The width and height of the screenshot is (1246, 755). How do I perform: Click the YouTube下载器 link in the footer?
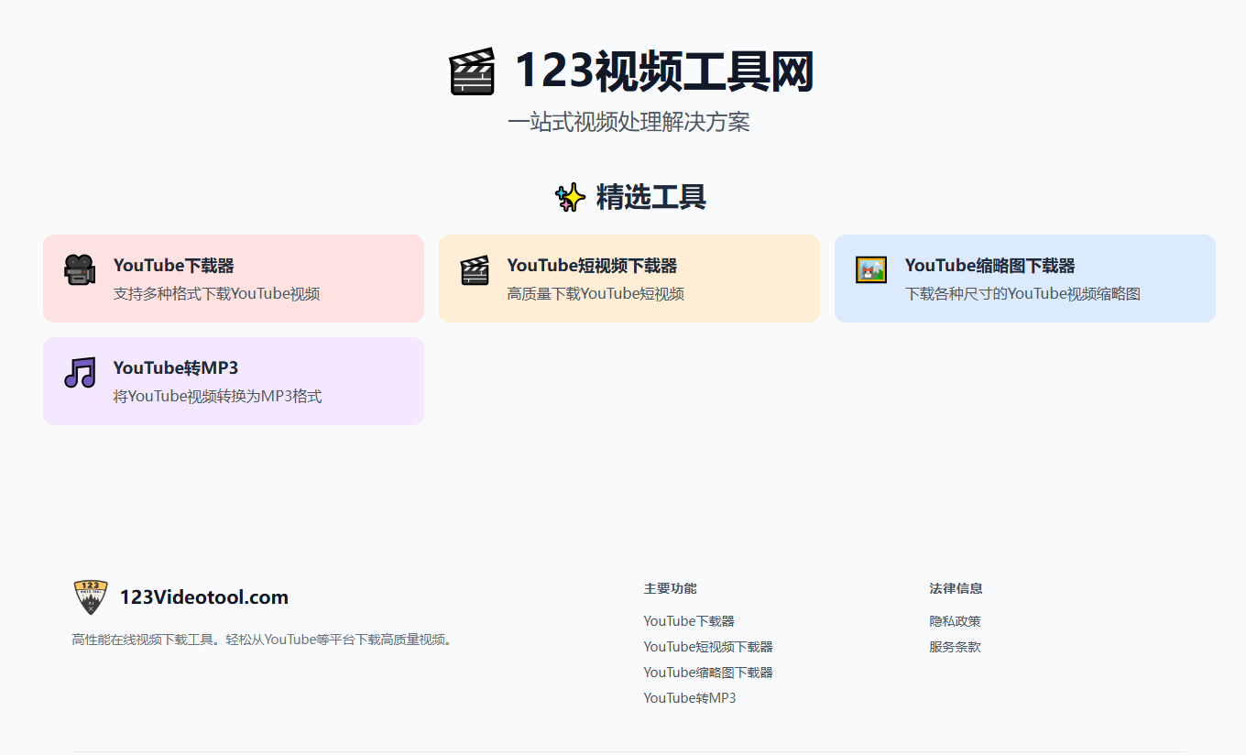(x=688, y=620)
